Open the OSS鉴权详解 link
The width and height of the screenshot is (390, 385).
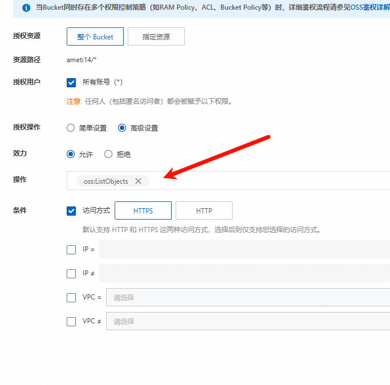tap(369, 8)
